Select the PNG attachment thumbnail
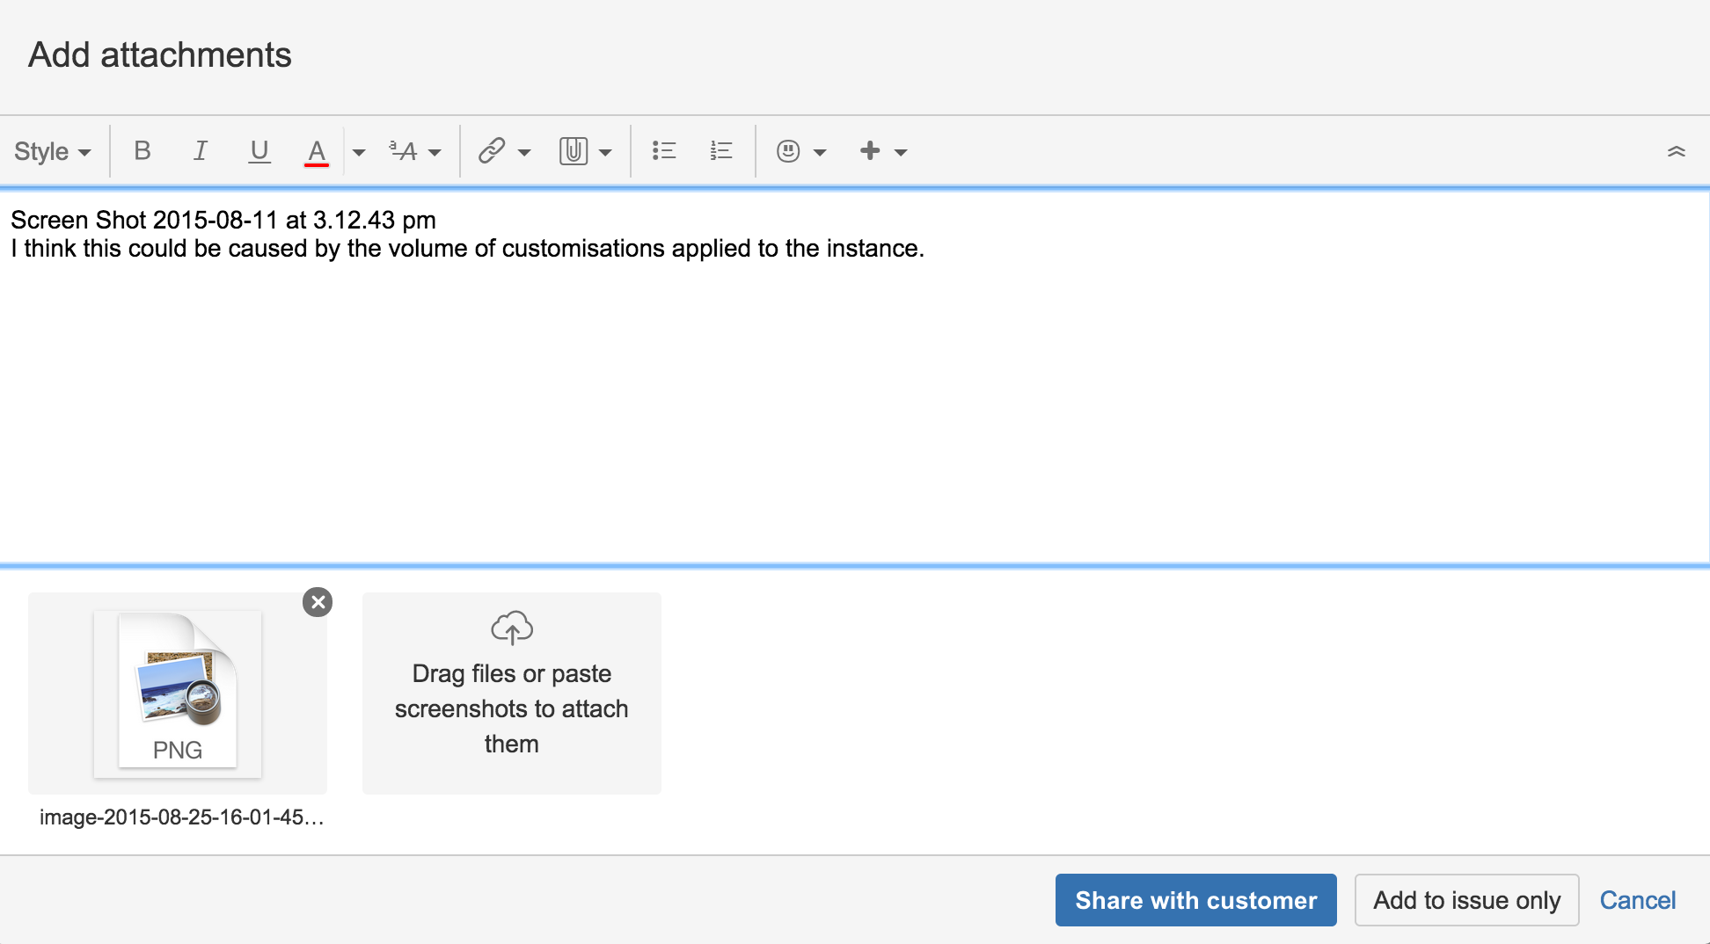This screenshot has height=944, width=1710. point(178,693)
